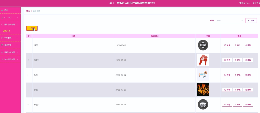Viewport: 260px width, 113px height.
Task: Click 删除 button for 标题2 row
Action: tap(248, 60)
